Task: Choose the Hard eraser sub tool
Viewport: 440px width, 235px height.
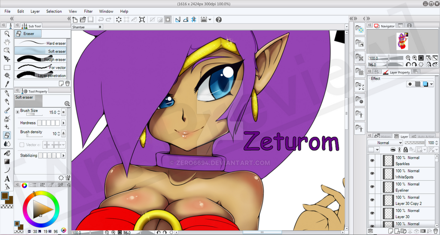Action: [40, 43]
